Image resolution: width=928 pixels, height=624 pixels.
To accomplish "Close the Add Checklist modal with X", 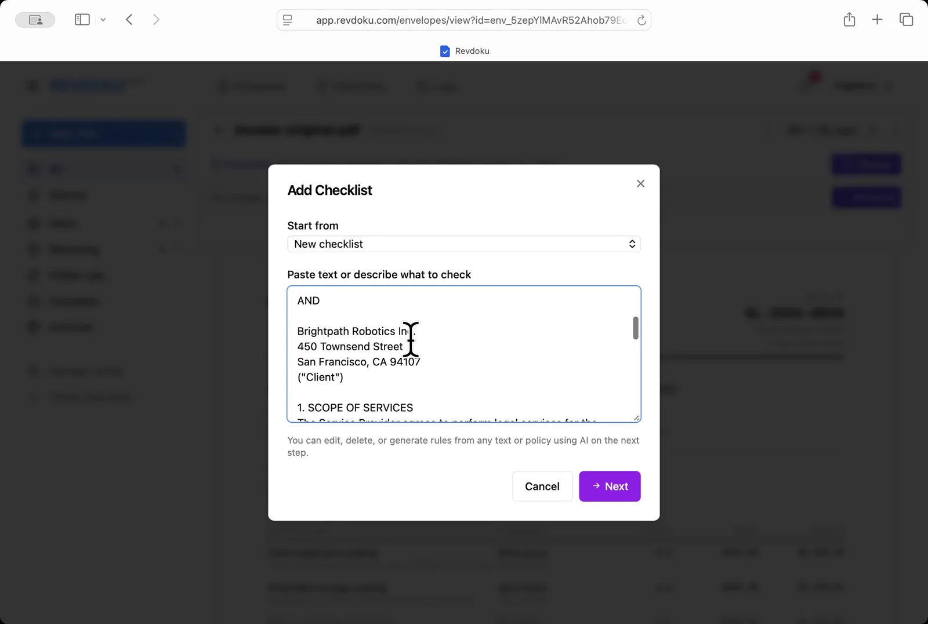I will [640, 183].
